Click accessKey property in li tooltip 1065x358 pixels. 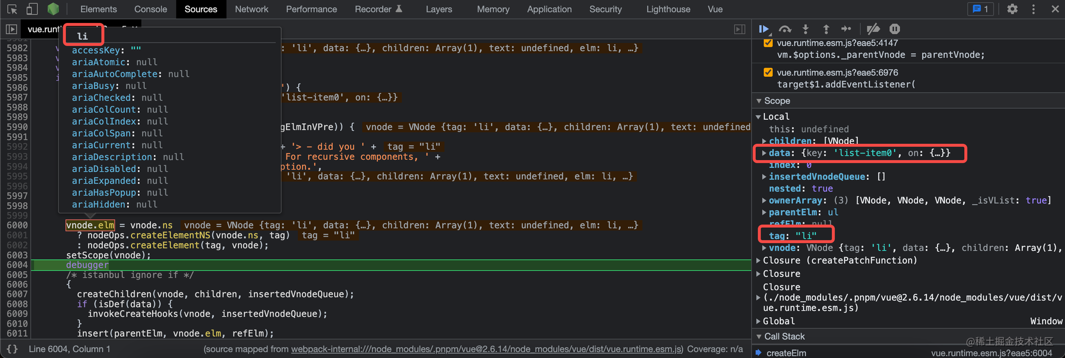(x=96, y=50)
